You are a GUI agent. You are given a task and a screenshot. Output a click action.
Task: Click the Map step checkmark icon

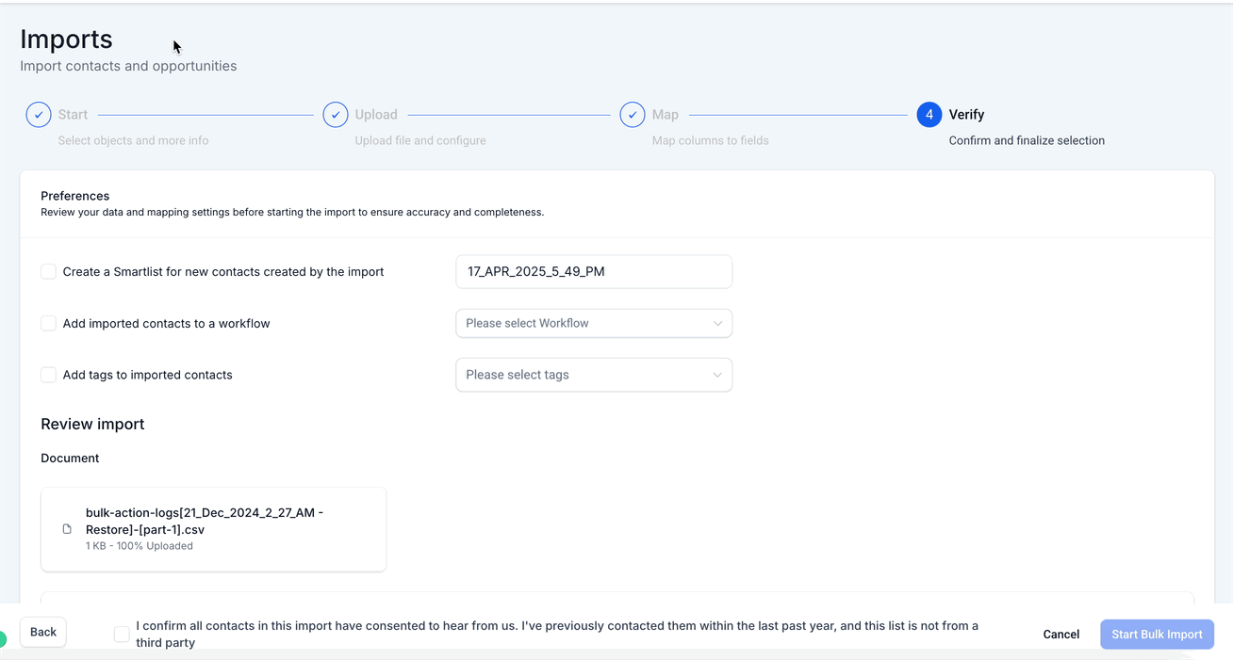tap(633, 115)
